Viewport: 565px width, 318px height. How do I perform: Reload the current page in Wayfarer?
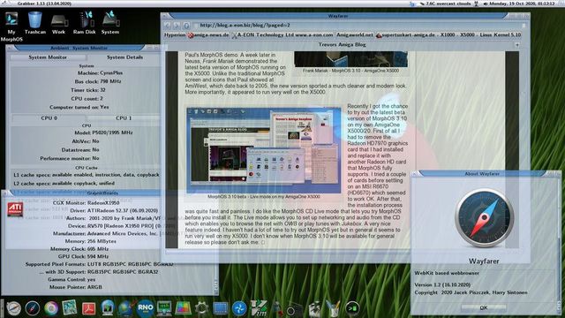pos(186,26)
